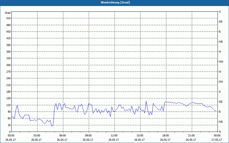
Task: Select the 21:00 time label
Action: pos(192,136)
